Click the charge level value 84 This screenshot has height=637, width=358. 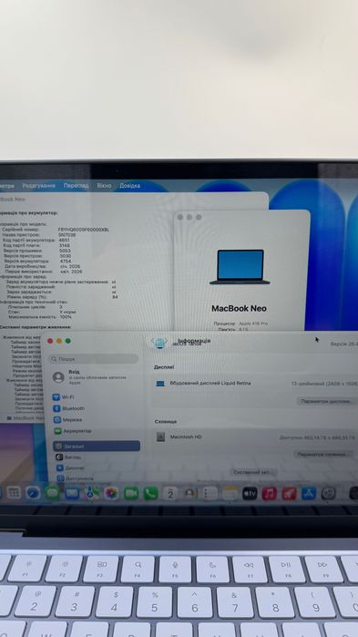tap(115, 297)
